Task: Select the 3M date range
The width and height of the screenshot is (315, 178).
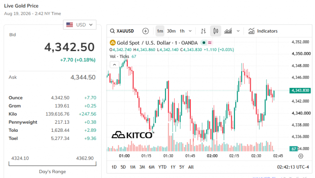Action: pos(142,167)
